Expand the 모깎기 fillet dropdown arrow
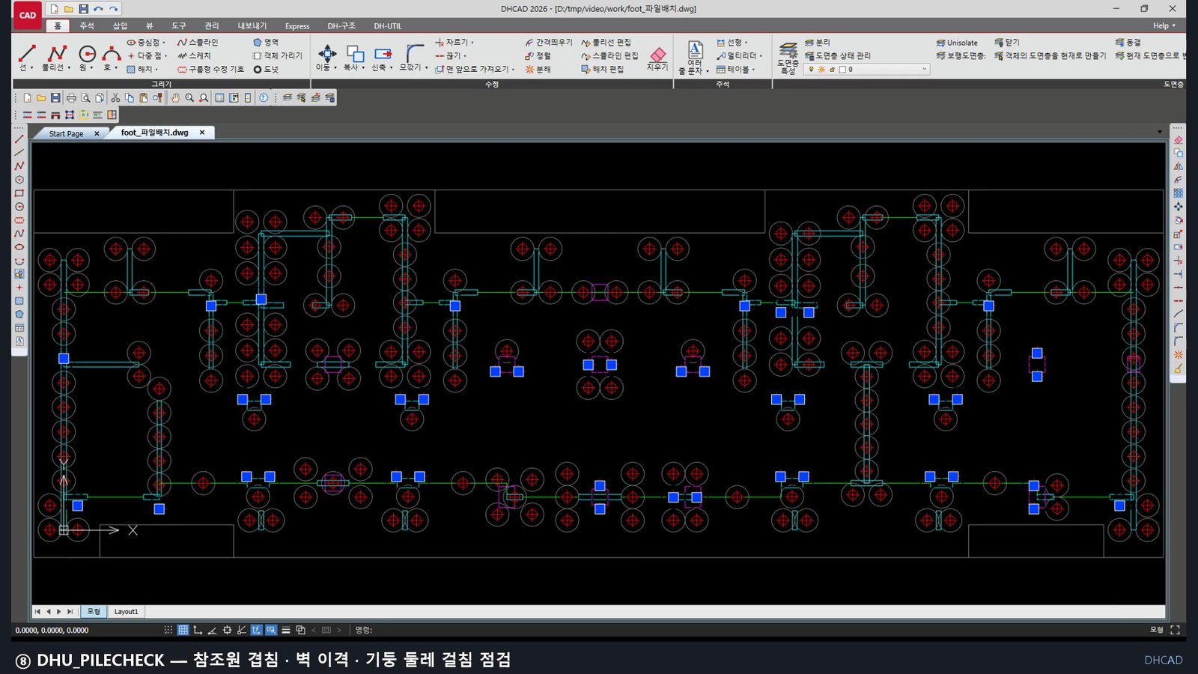 tap(426, 67)
